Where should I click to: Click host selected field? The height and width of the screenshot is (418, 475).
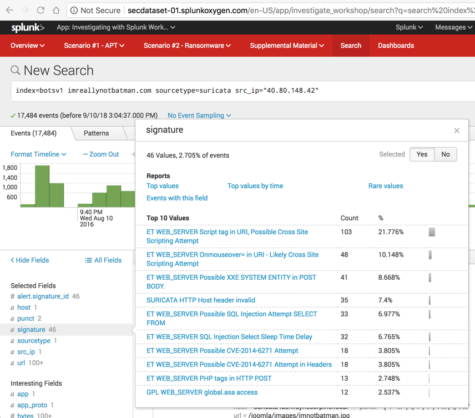[24, 308]
